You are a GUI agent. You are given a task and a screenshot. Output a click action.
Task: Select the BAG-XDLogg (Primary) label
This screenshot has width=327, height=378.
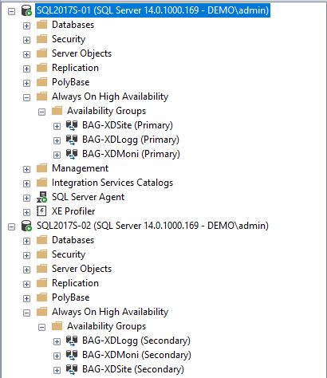pyautogui.click(x=131, y=140)
